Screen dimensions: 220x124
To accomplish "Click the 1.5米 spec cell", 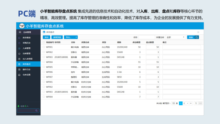I will 119,72.
